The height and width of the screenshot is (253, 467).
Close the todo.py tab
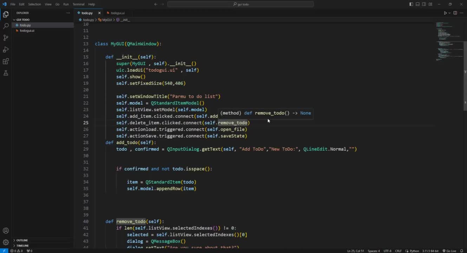tap(99, 13)
